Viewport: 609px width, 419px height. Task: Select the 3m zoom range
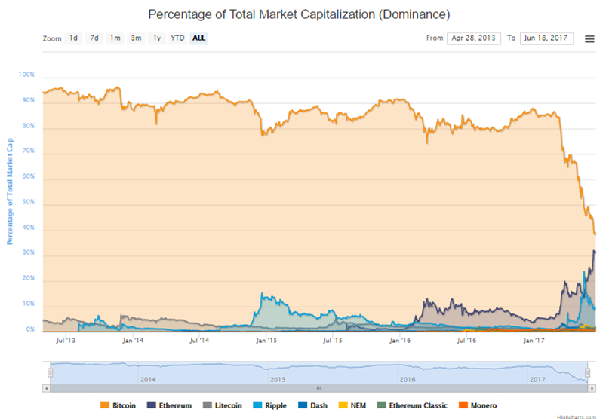click(x=136, y=38)
